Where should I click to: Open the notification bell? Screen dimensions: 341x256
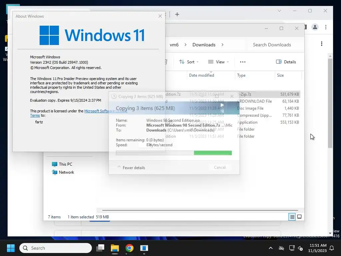pos(332,248)
